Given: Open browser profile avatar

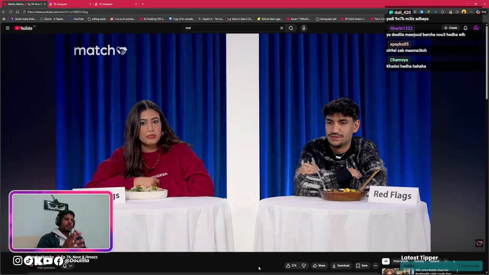Looking at the screenshot, I should tap(464, 12).
